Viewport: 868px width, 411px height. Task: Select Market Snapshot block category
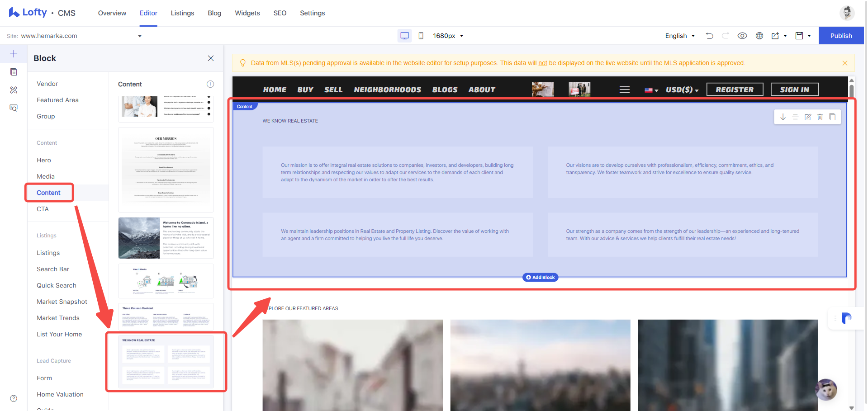[62, 302]
